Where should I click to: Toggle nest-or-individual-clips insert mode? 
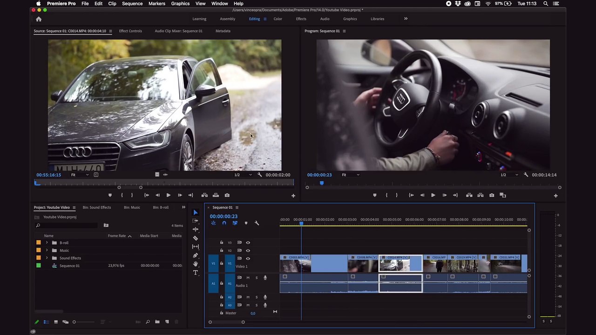(213, 223)
